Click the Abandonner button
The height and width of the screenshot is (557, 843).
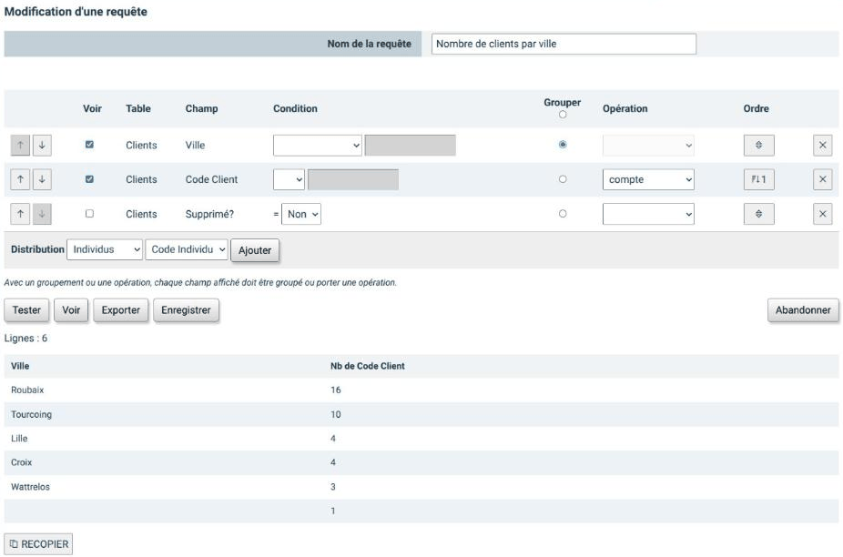[803, 310]
